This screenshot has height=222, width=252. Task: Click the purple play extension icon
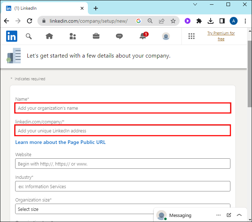(x=188, y=21)
